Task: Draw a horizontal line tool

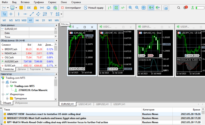Action: click(x=25, y=14)
